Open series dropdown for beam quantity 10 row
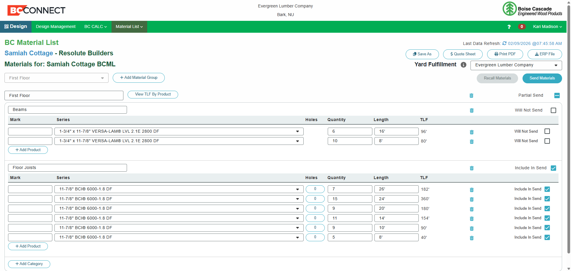This screenshot has width=571, height=271. pyautogui.click(x=179, y=141)
